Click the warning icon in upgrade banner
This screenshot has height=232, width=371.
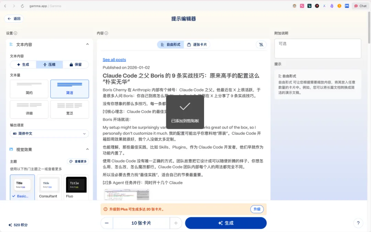click(x=105, y=209)
